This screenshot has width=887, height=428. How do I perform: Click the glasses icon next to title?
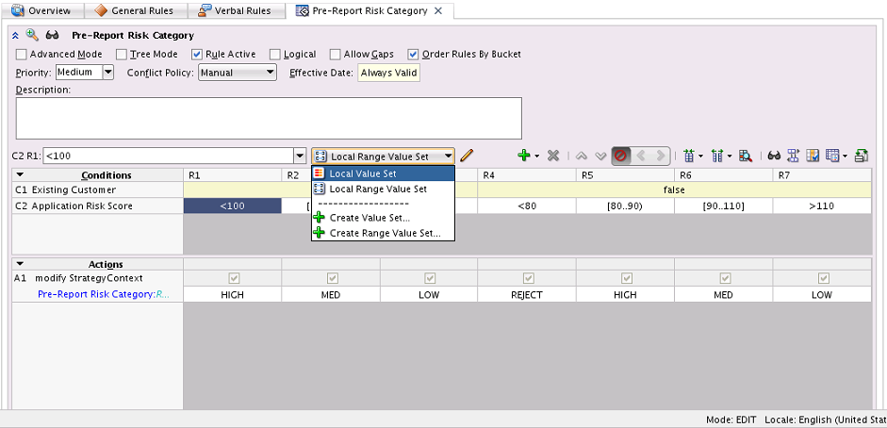point(52,36)
